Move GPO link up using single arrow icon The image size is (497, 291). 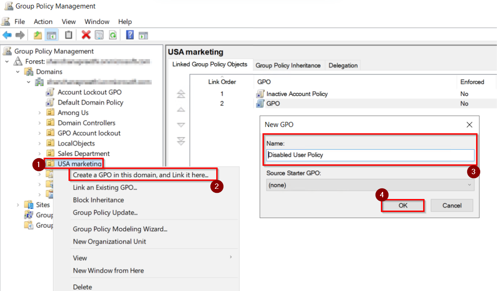pyautogui.click(x=181, y=109)
